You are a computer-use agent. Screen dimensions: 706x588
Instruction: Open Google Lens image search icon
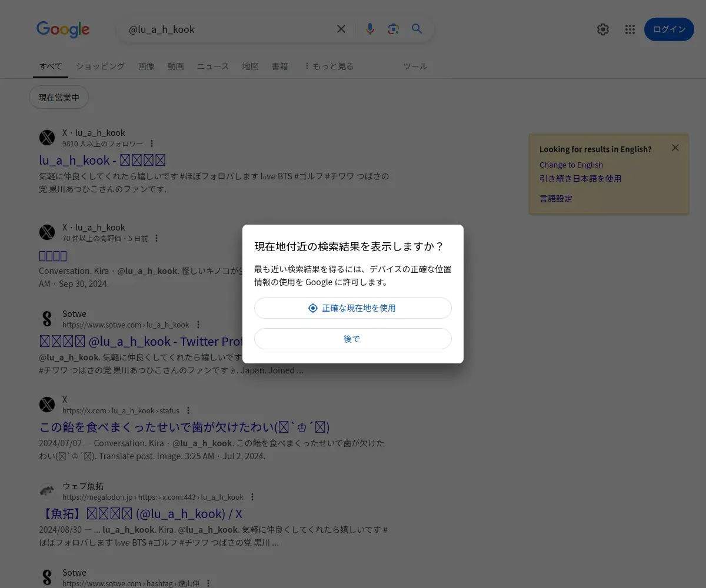pos(394,29)
